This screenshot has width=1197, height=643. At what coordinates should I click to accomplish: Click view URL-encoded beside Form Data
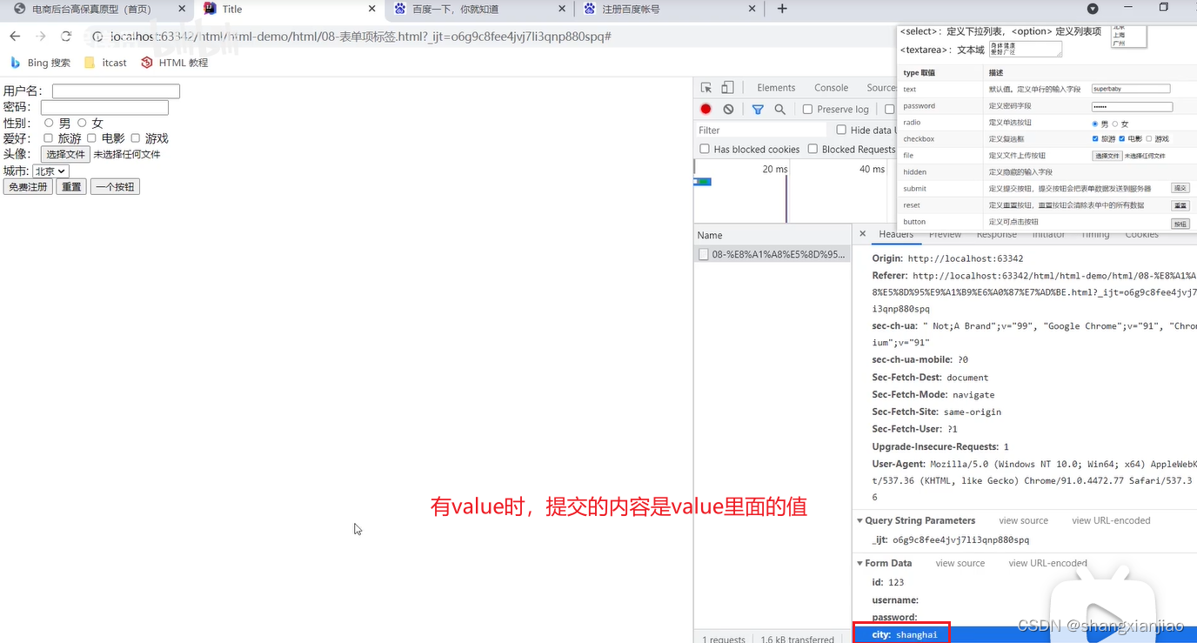click(x=1047, y=563)
